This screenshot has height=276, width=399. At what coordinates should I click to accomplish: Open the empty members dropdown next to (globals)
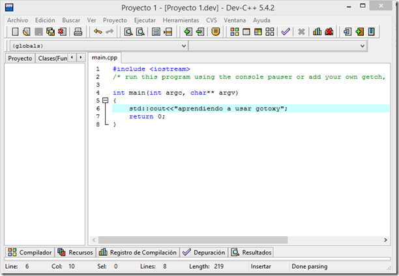(278, 46)
